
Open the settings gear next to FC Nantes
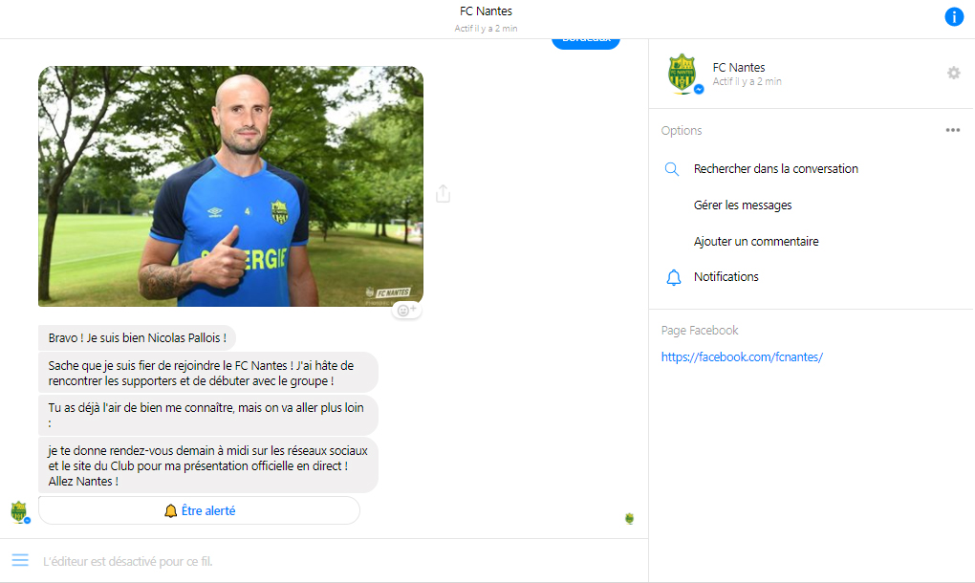(953, 74)
